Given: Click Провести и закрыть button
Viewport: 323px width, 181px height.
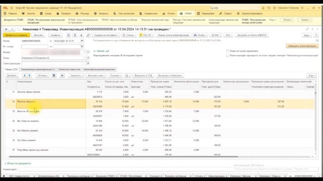Looking at the screenshot, I should (x=17, y=35).
